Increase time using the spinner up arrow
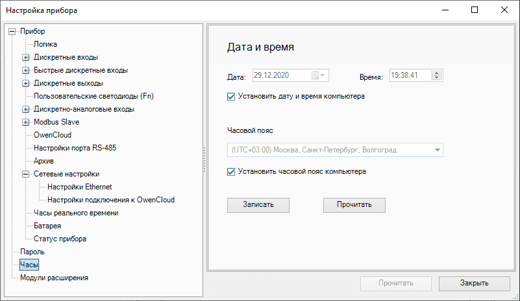520x301 pixels. coord(437,73)
